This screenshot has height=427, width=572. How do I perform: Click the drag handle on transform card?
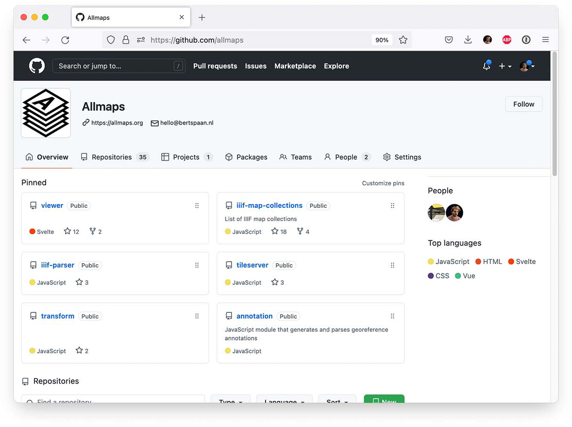[x=197, y=316]
